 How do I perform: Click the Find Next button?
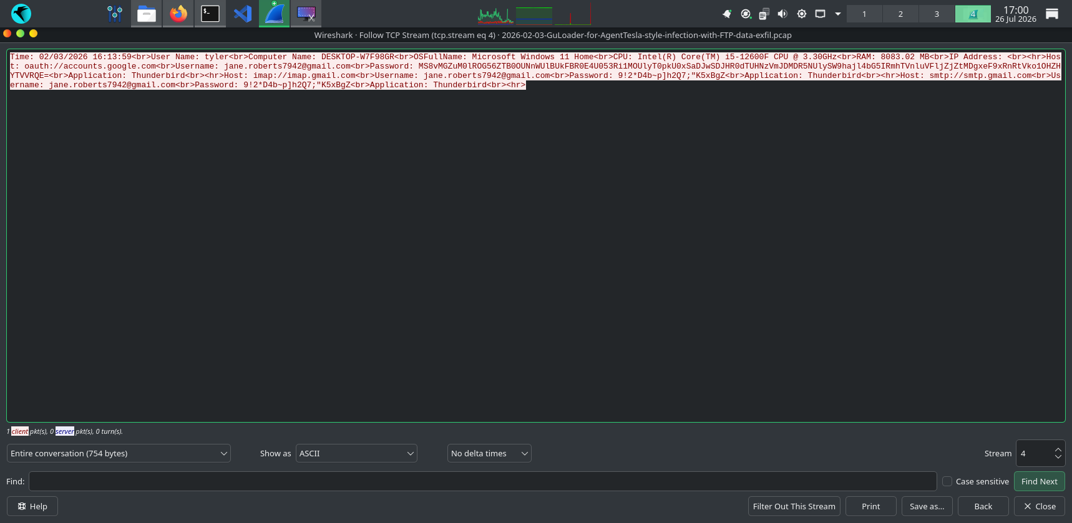(1040, 481)
